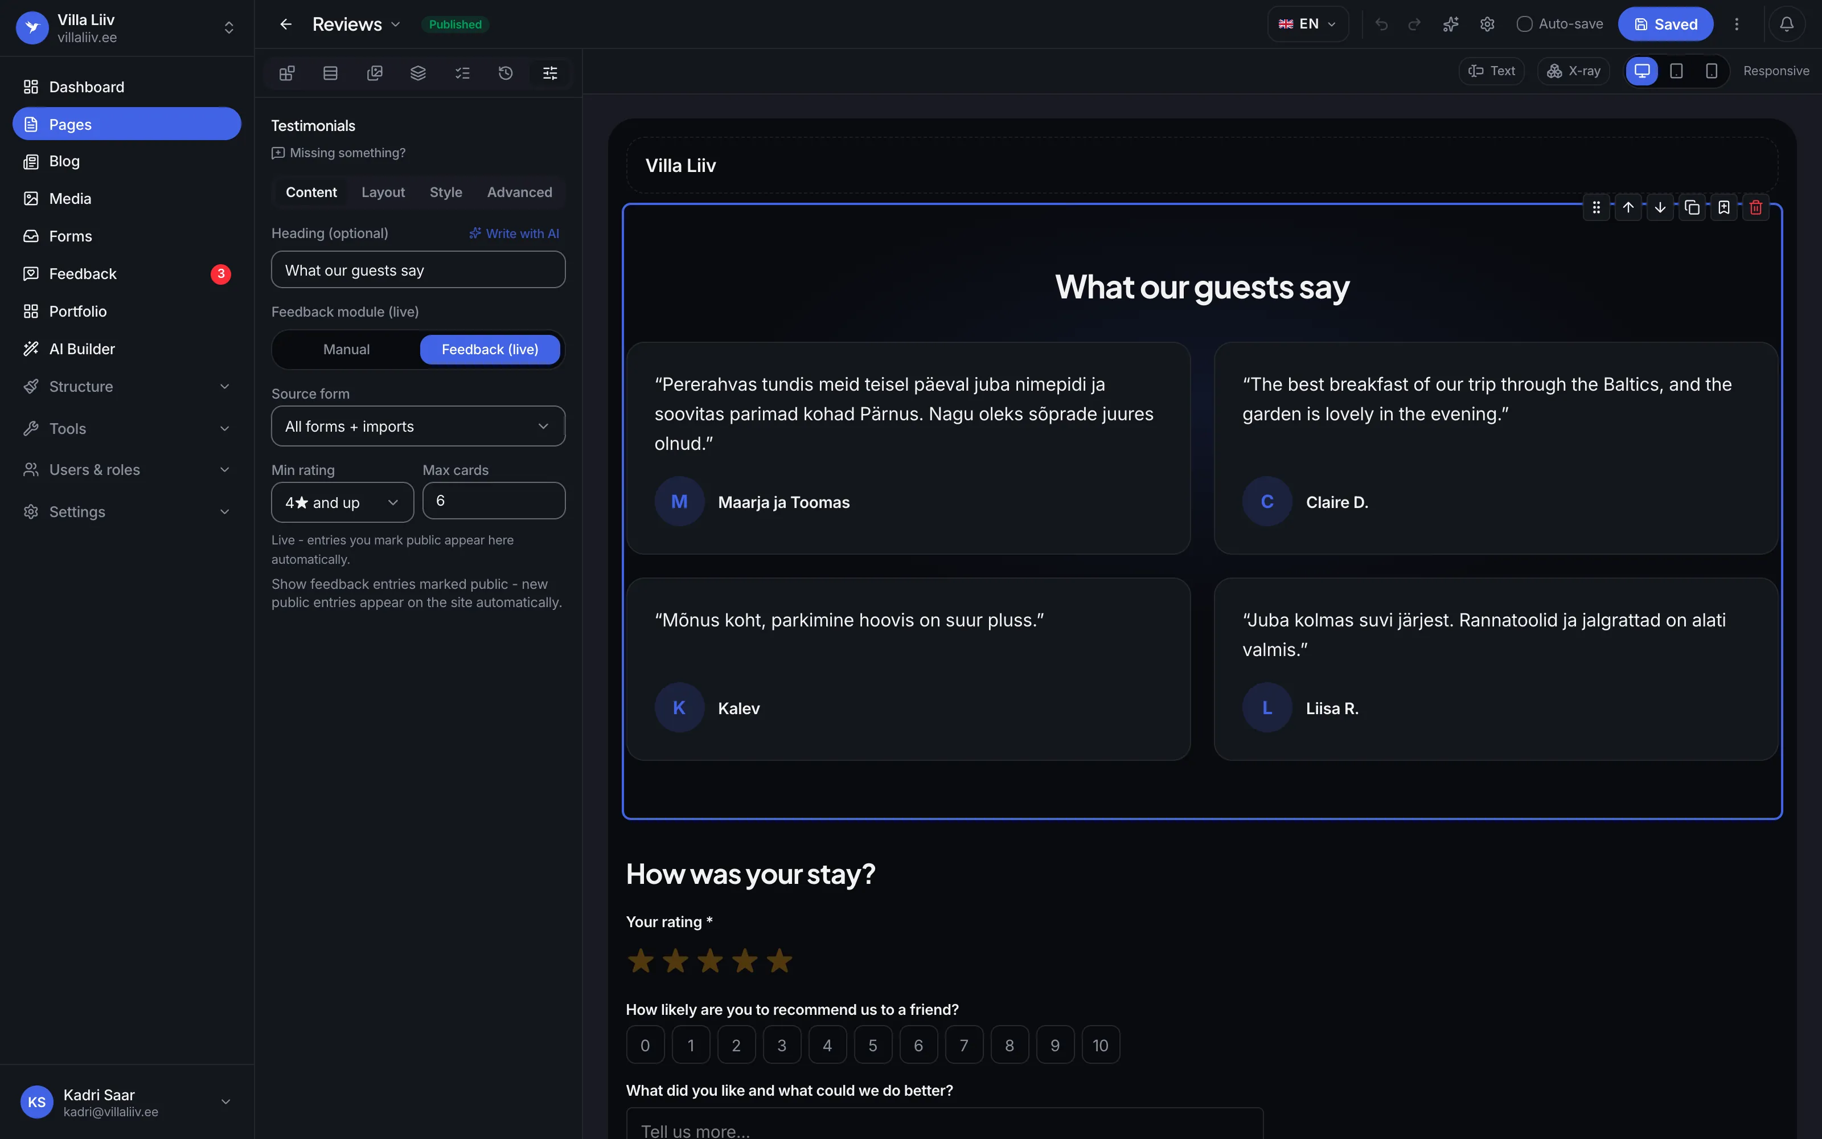The height and width of the screenshot is (1139, 1822).
Task: Open the sections list panel icon
Action: [x=330, y=73]
